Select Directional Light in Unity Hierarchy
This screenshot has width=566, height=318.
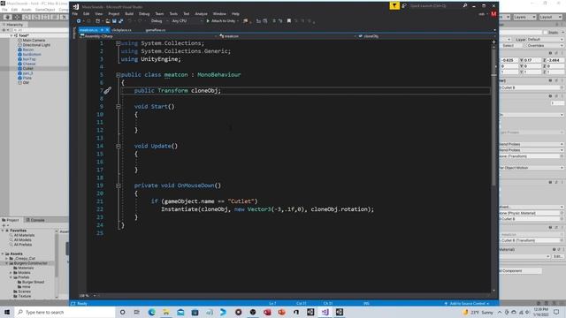[36, 45]
